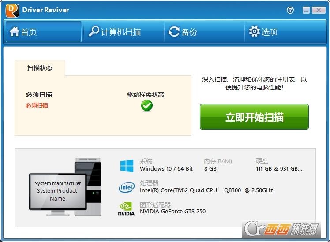330x242 pixels.
Task: Open the 计算机扫描 tab
Action: coord(124,32)
